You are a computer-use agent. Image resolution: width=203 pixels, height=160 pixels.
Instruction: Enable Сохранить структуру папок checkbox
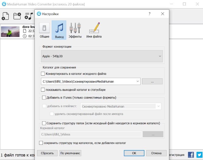[44, 123]
